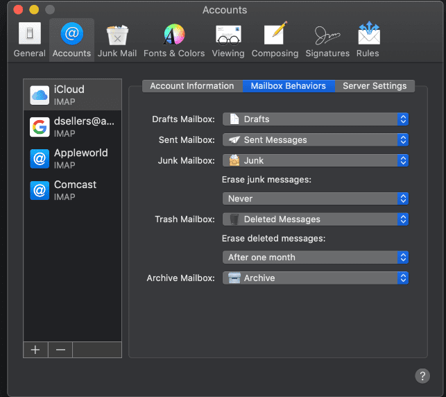Select the Appleworld account
The width and height of the screenshot is (446, 397).
[x=72, y=158]
